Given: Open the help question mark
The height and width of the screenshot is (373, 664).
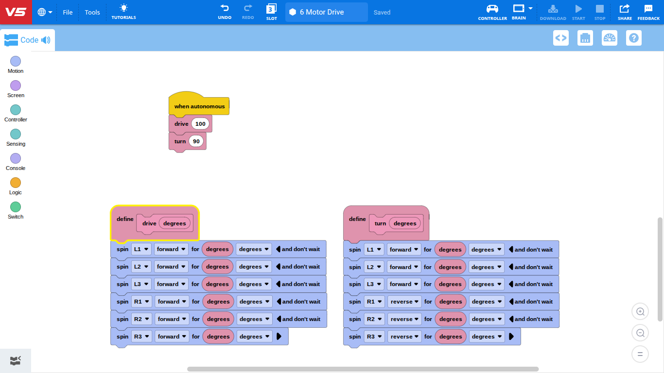Looking at the screenshot, I should pos(634,38).
